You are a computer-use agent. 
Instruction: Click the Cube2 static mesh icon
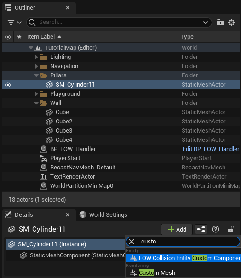point(49,122)
